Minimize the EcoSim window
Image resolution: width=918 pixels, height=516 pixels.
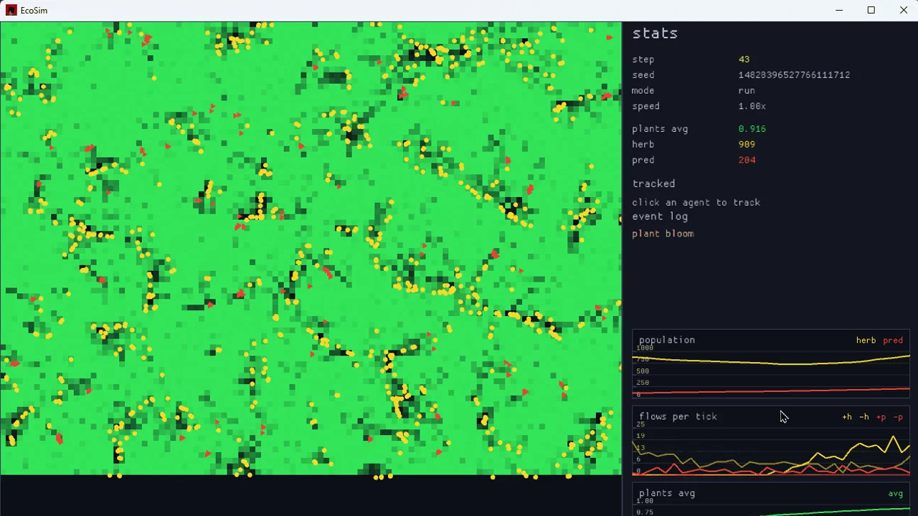point(839,10)
